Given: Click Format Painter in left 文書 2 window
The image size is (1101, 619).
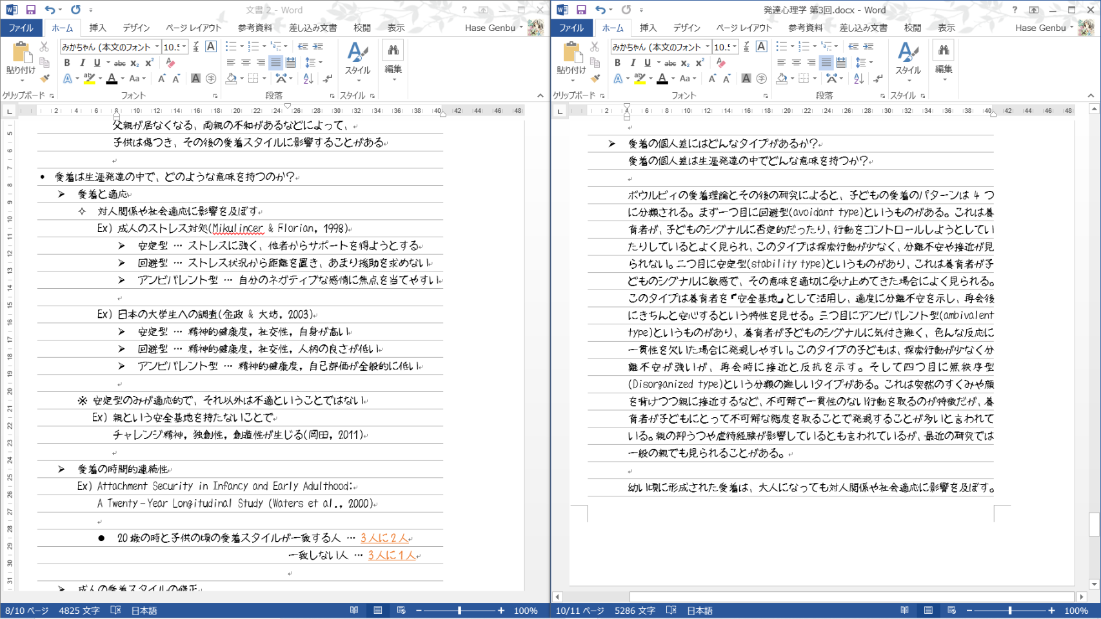Looking at the screenshot, I should click(x=45, y=79).
